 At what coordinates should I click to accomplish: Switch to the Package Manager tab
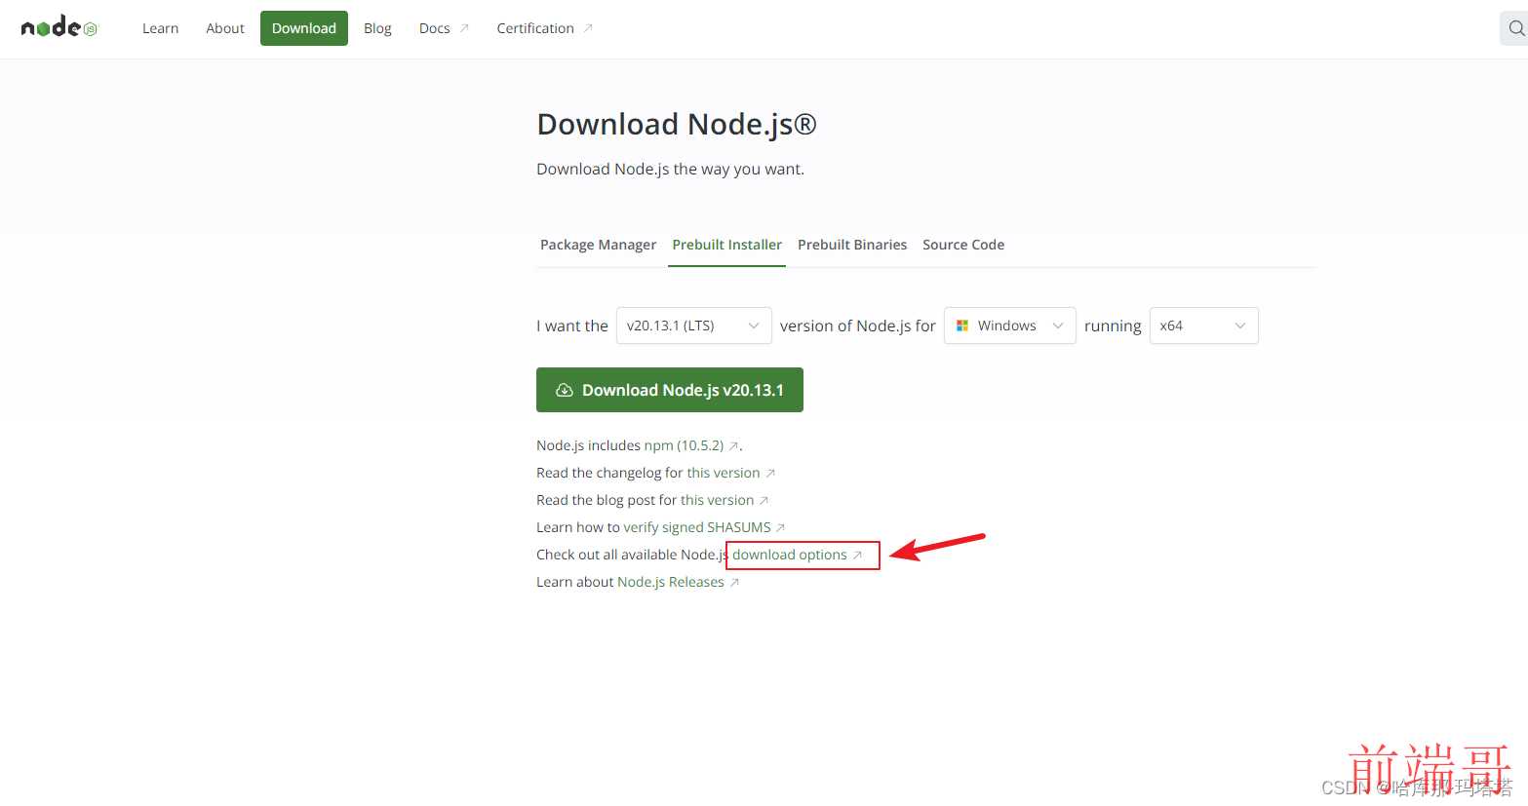click(598, 245)
